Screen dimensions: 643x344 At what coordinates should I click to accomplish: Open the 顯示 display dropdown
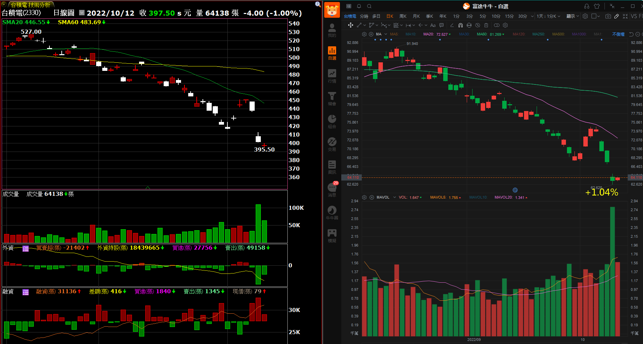coord(573,16)
